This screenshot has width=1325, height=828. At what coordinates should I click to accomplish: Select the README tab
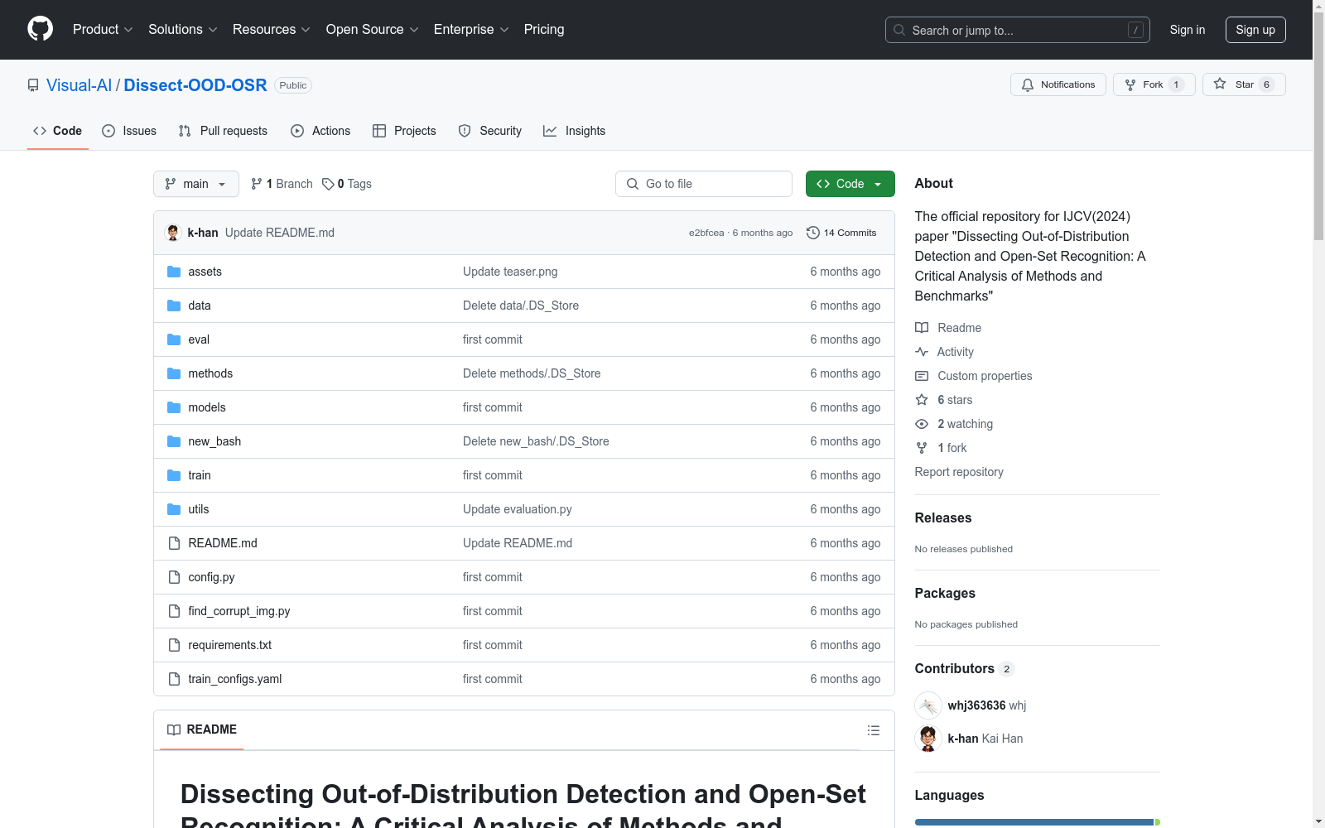point(202,729)
